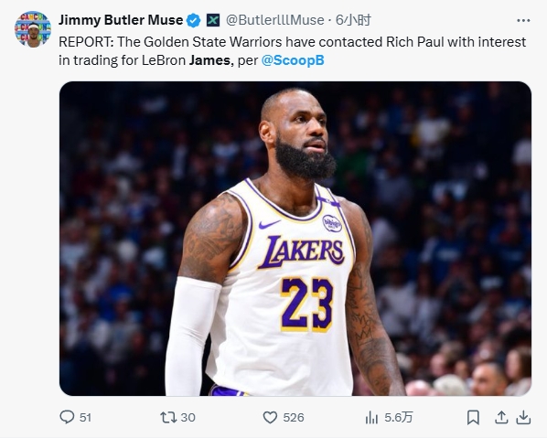Retweet the post via repost icon
The width and height of the screenshot is (547, 438).
[168, 417]
